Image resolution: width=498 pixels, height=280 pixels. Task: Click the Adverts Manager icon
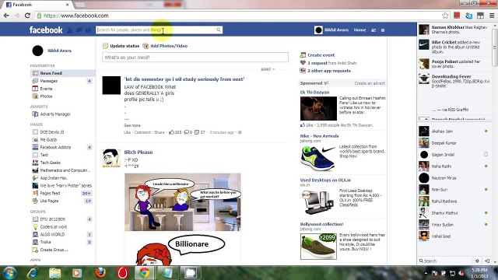point(35,114)
